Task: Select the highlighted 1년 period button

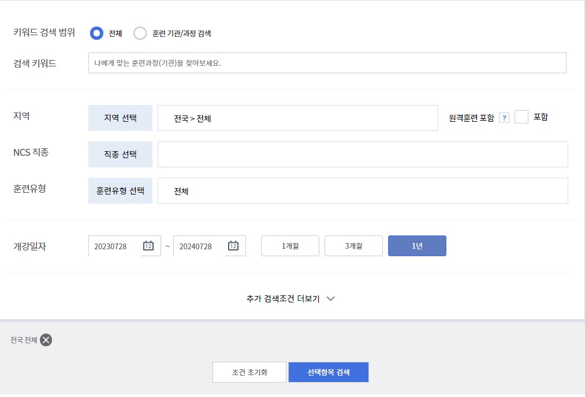Action: pyautogui.click(x=417, y=245)
